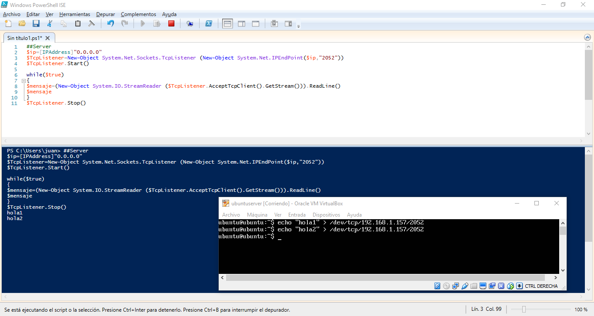Toggle Show Script Pane Top layout
This screenshot has width=594, height=316.
coord(227,23)
